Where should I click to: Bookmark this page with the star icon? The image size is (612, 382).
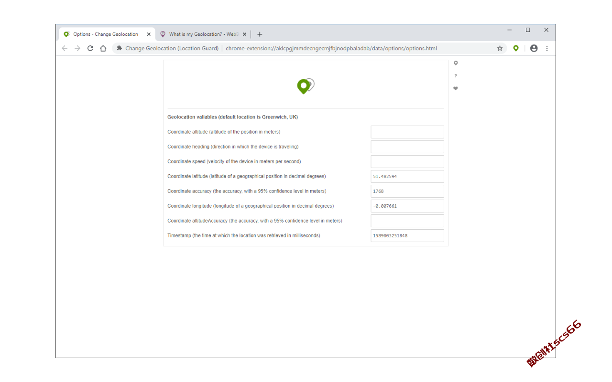[500, 48]
